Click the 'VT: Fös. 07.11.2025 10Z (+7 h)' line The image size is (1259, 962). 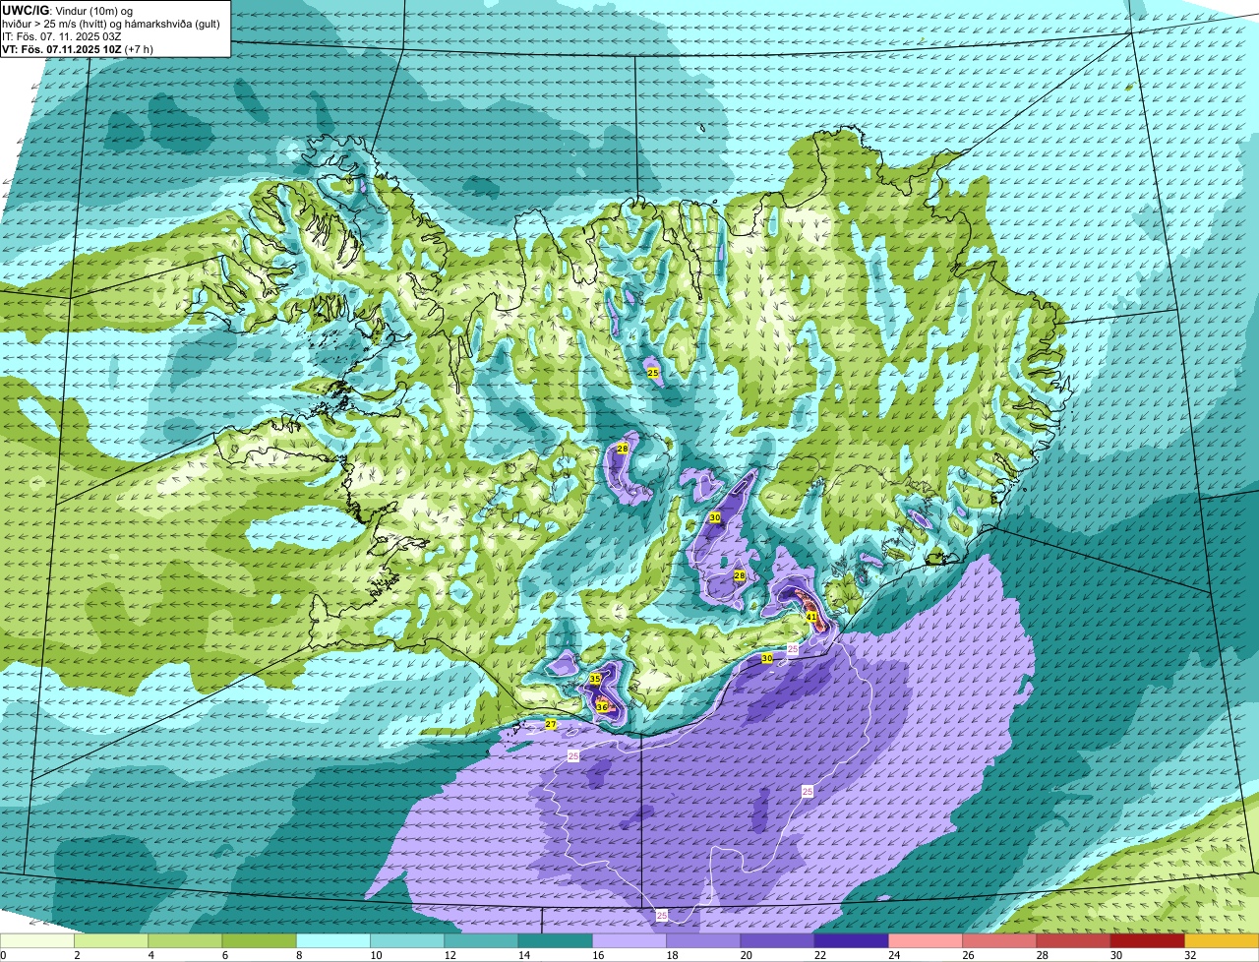(x=77, y=49)
